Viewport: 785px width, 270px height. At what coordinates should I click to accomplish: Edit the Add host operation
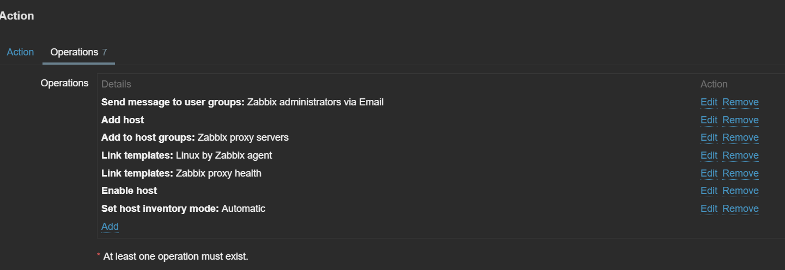tap(709, 120)
